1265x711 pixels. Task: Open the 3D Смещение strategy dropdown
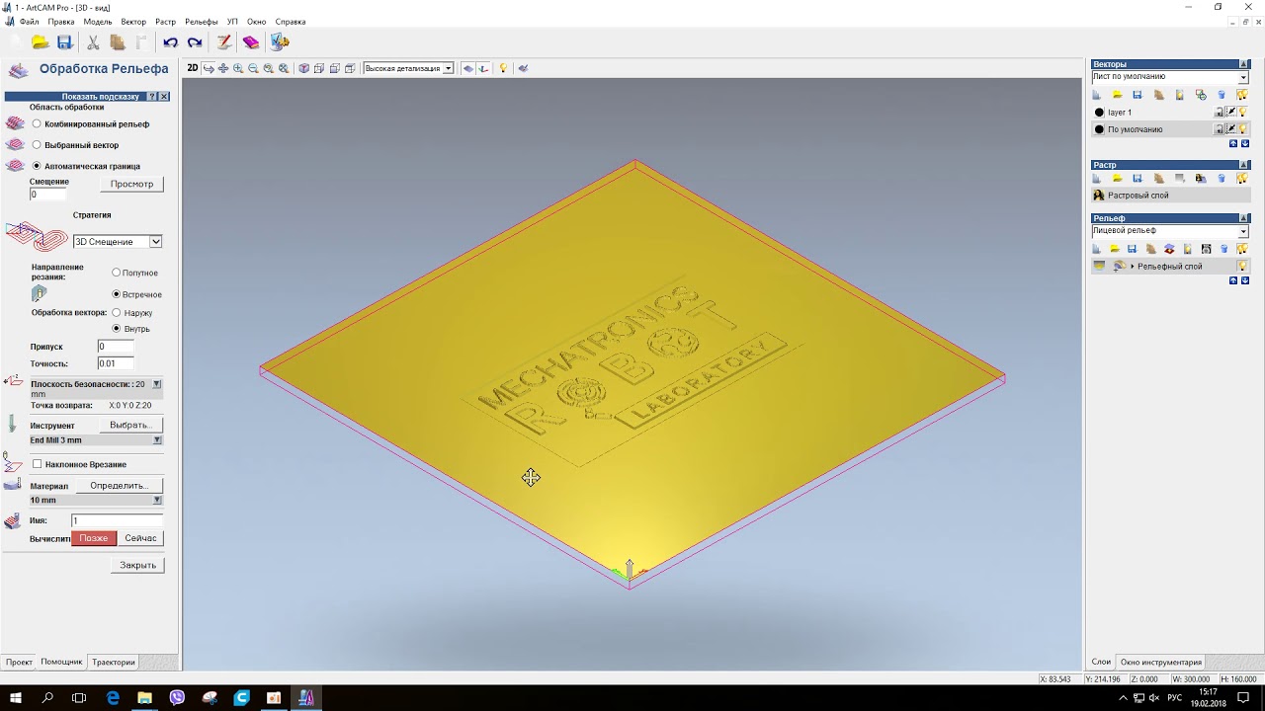[x=155, y=242]
